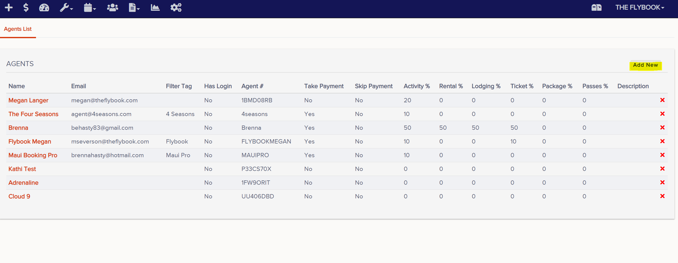Screen dimensions: 678x263
Task: Delete Cloud 9 with red X
Action: [x=662, y=196]
